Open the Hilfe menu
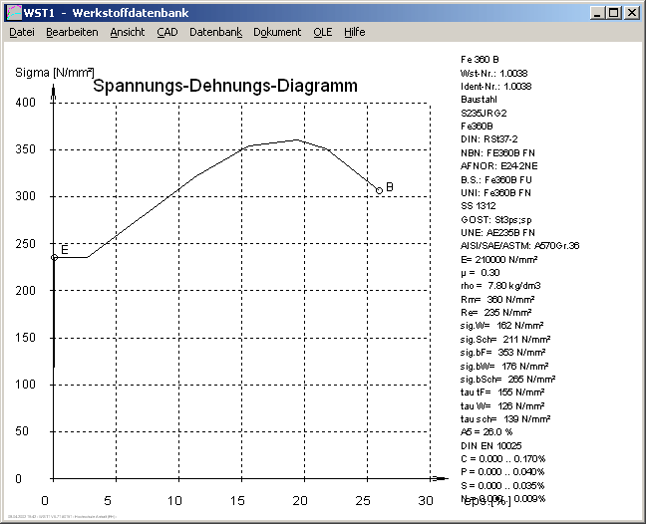Image resolution: width=646 pixels, height=524 pixels. 354,32
